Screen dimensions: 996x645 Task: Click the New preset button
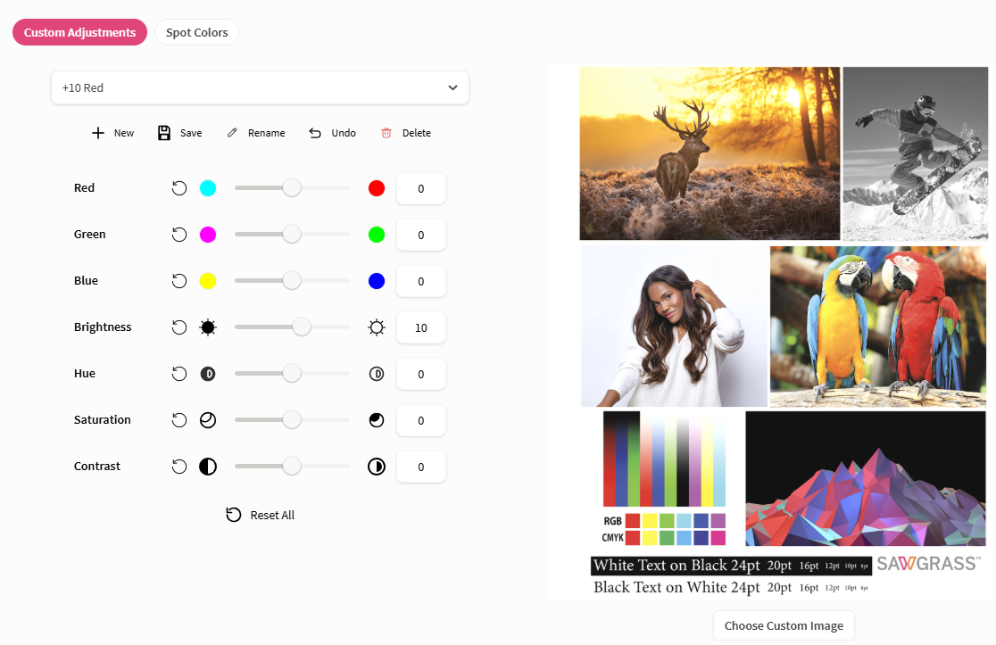point(113,133)
